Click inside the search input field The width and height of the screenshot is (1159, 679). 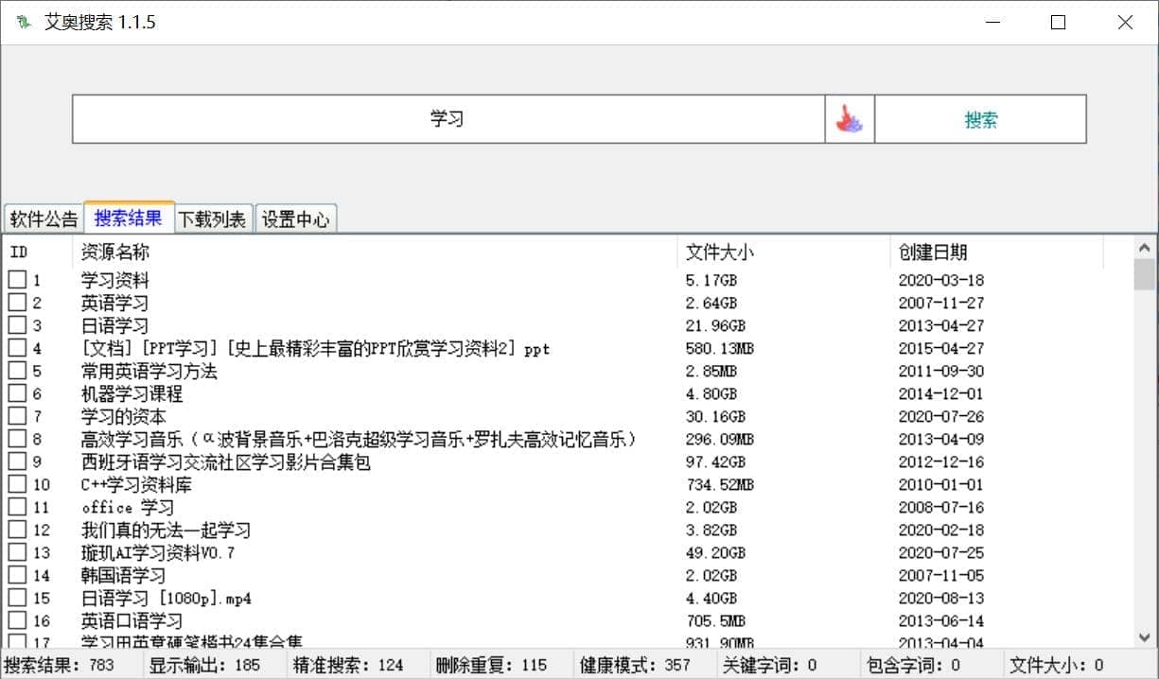[x=449, y=119]
